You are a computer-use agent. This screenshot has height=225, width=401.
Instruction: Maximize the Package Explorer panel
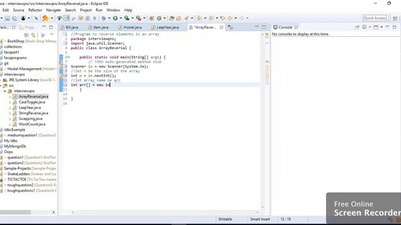pos(51,27)
